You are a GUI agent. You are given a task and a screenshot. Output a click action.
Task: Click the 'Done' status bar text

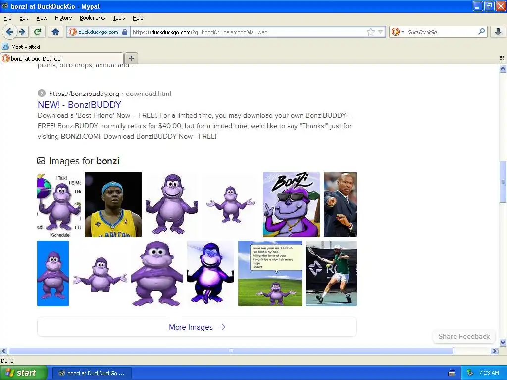coord(7,361)
